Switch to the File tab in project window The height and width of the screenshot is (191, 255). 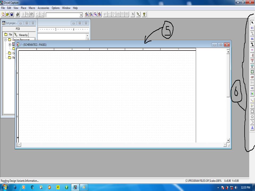8,34
